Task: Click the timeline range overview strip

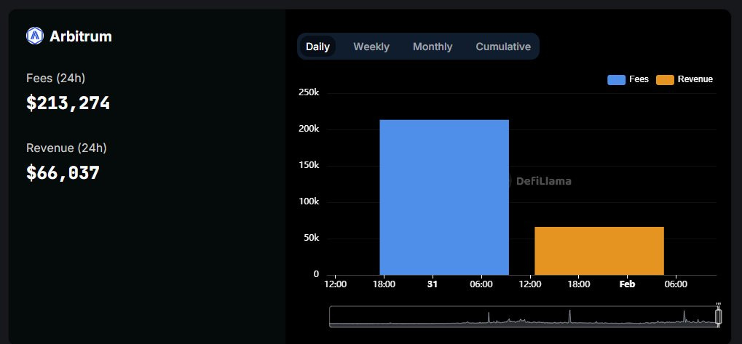Action: [524, 316]
